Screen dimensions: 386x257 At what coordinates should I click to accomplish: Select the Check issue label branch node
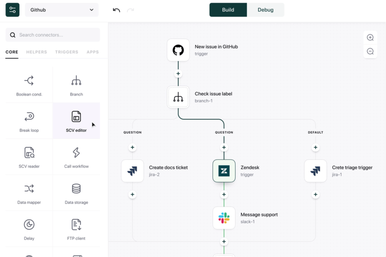178,97
